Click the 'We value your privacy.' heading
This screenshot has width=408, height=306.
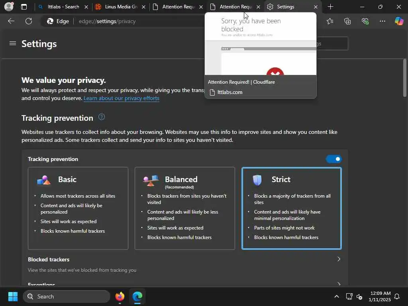pos(63,80)
